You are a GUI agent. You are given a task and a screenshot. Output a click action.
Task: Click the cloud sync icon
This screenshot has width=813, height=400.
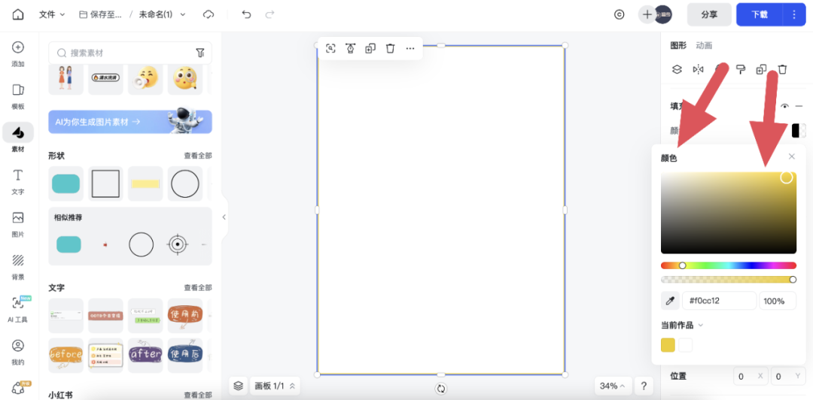click(x=209, y=14)
